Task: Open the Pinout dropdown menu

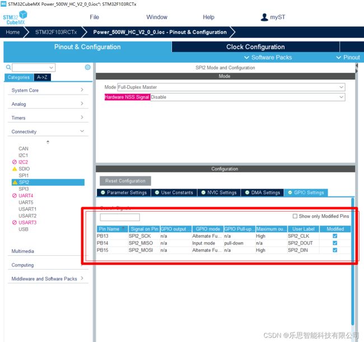Action: coord(348,57)
